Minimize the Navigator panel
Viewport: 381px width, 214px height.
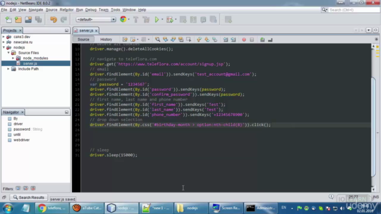point(67,112)
